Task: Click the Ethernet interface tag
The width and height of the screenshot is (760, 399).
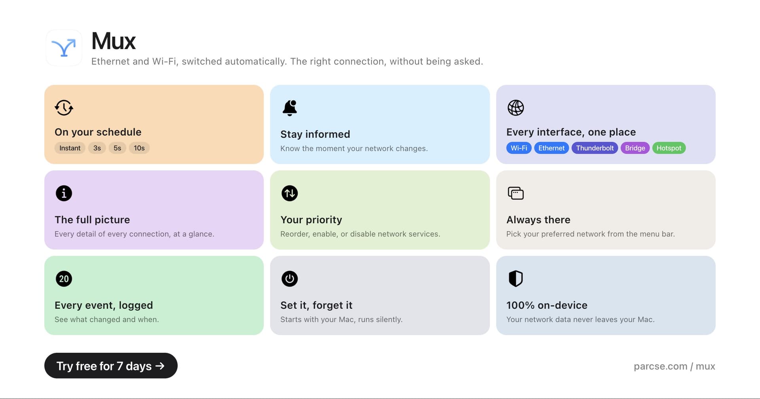Action: 551,148
